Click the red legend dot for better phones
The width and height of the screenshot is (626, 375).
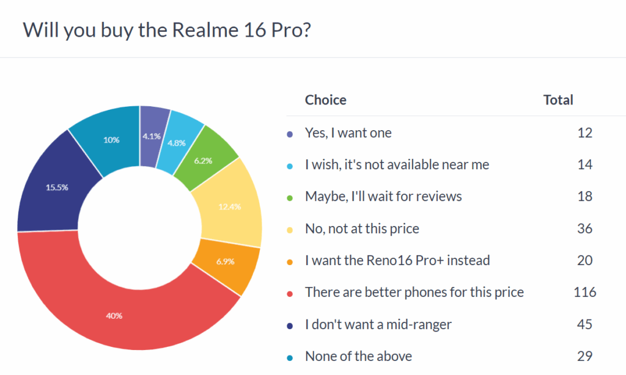290,293
